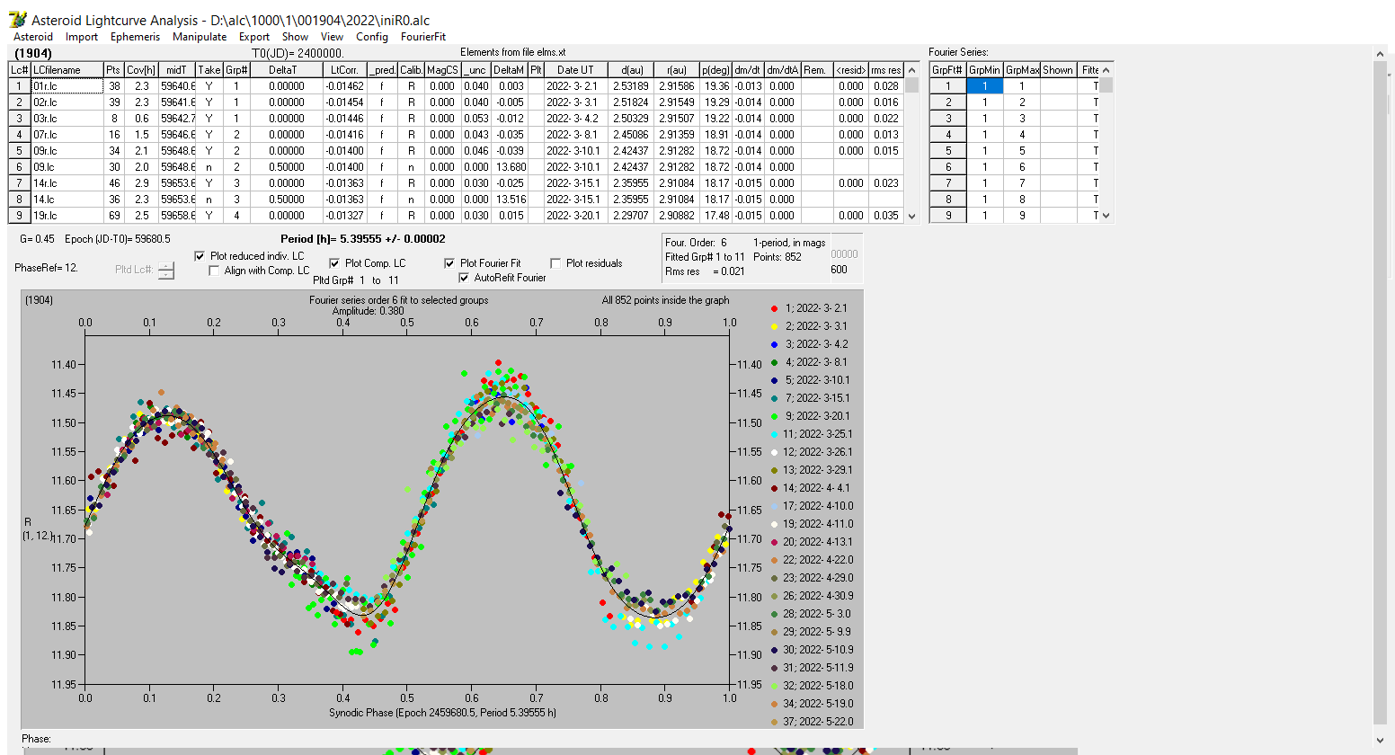Select Fourier Series row header 9

coord(947,216)
